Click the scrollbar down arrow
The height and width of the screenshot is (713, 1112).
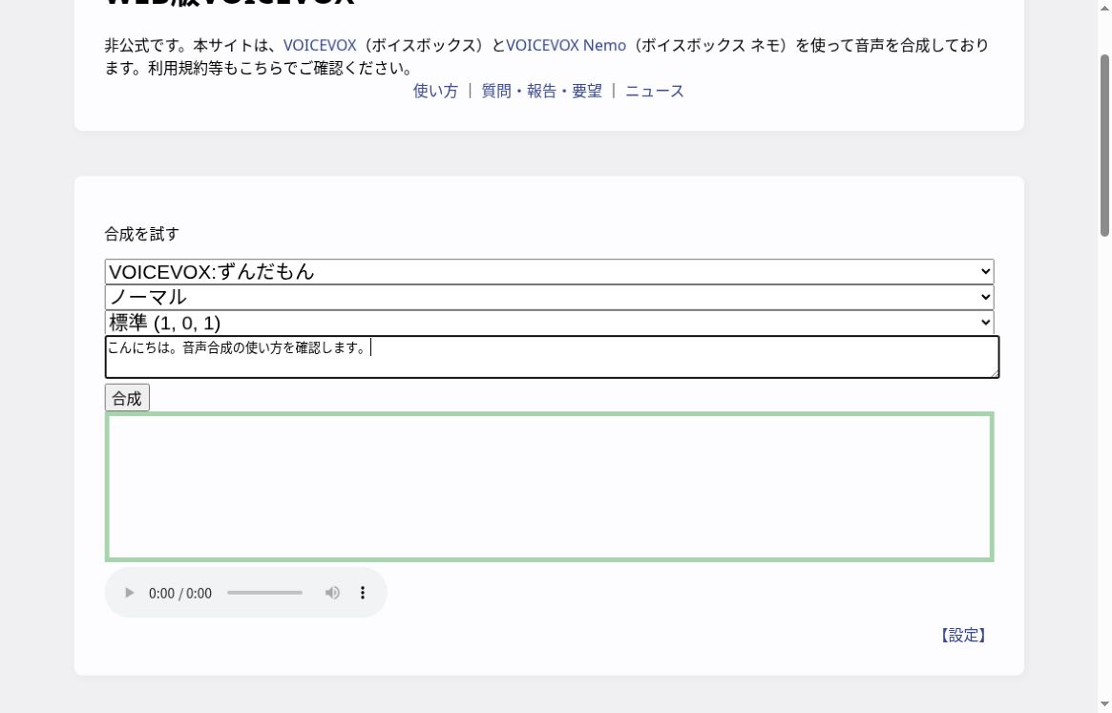[x=1104, y=704]
